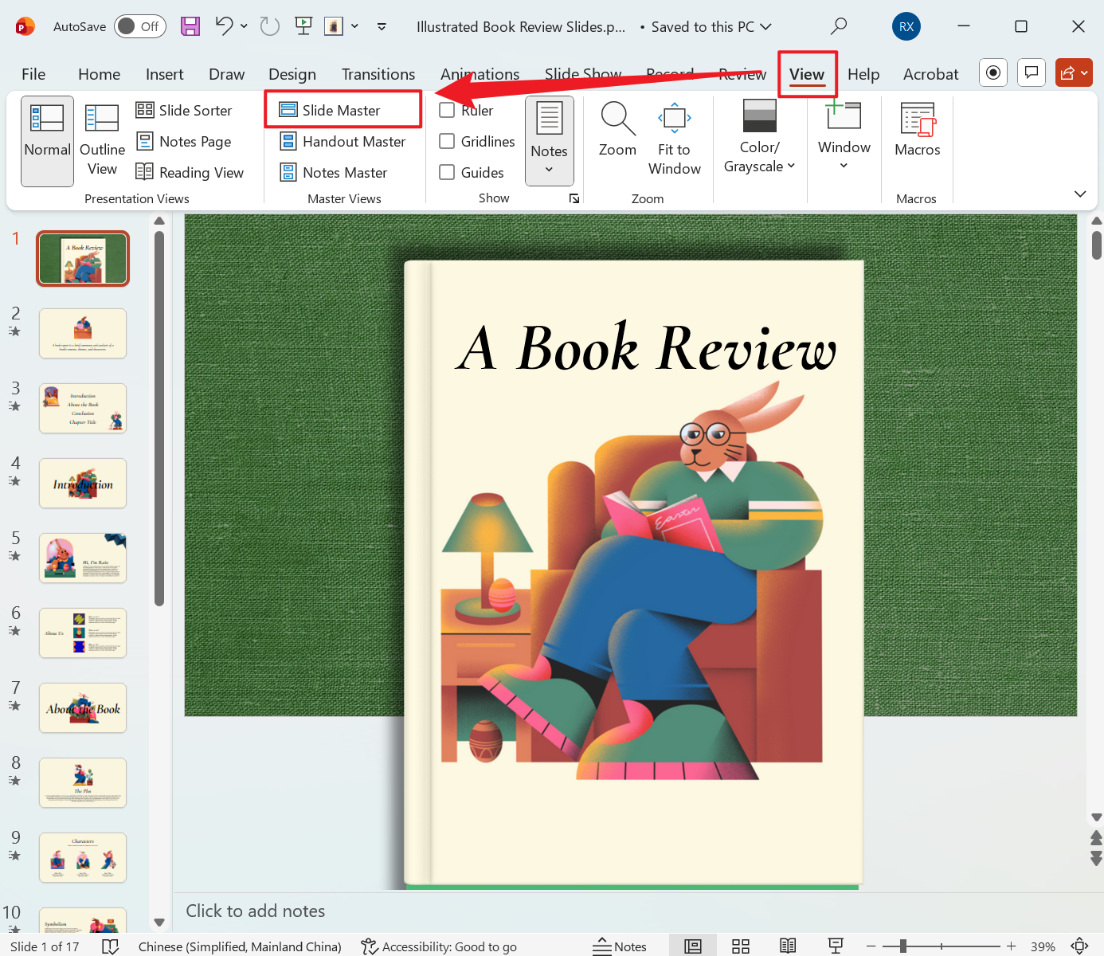Switch to the Design ribbon tab

tap(292, 73)
